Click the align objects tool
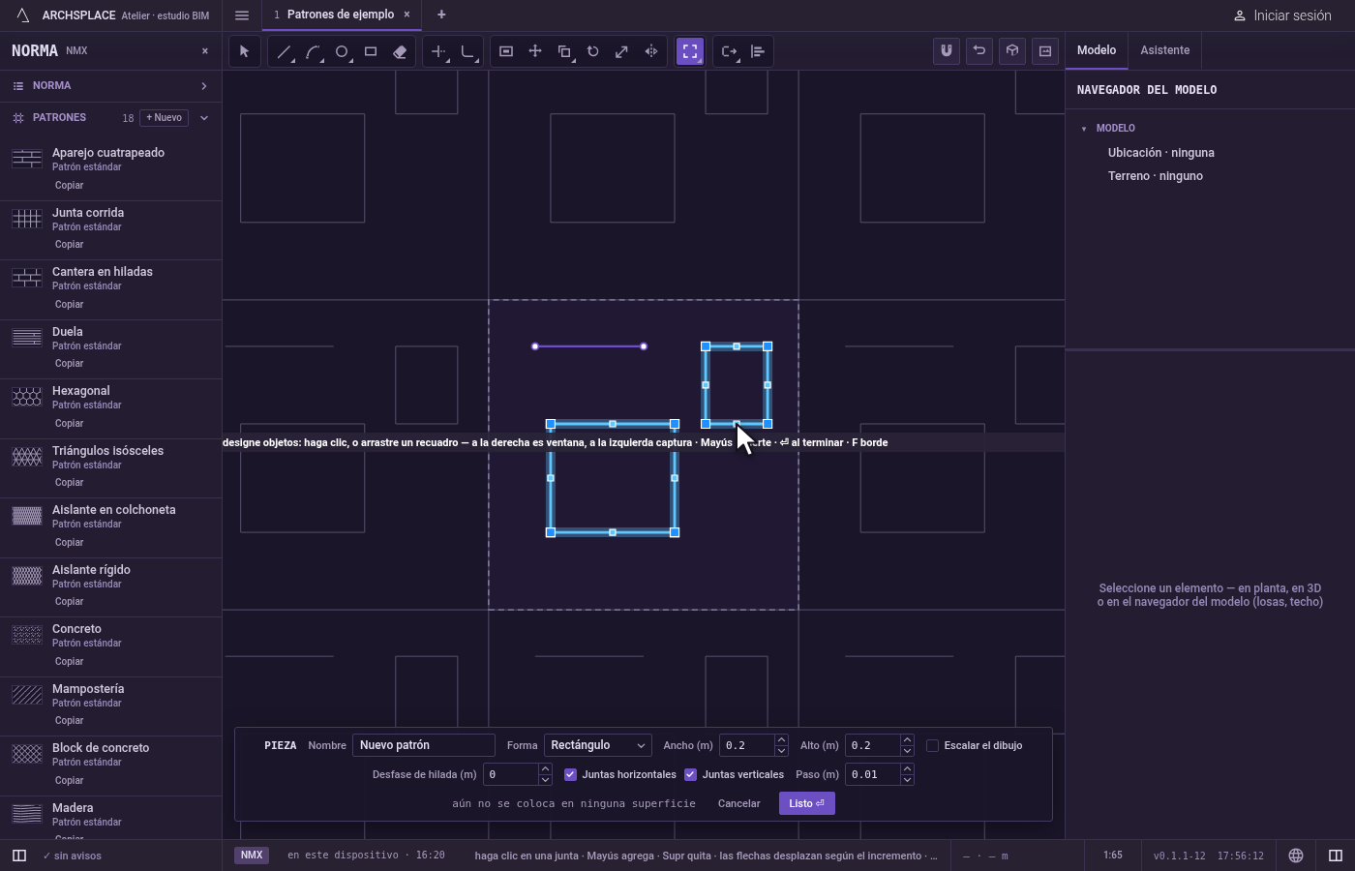The height and width of the screenshot is (871, 1355). 758,51
